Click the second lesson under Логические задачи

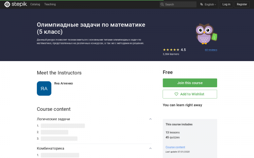pos(55,132)
